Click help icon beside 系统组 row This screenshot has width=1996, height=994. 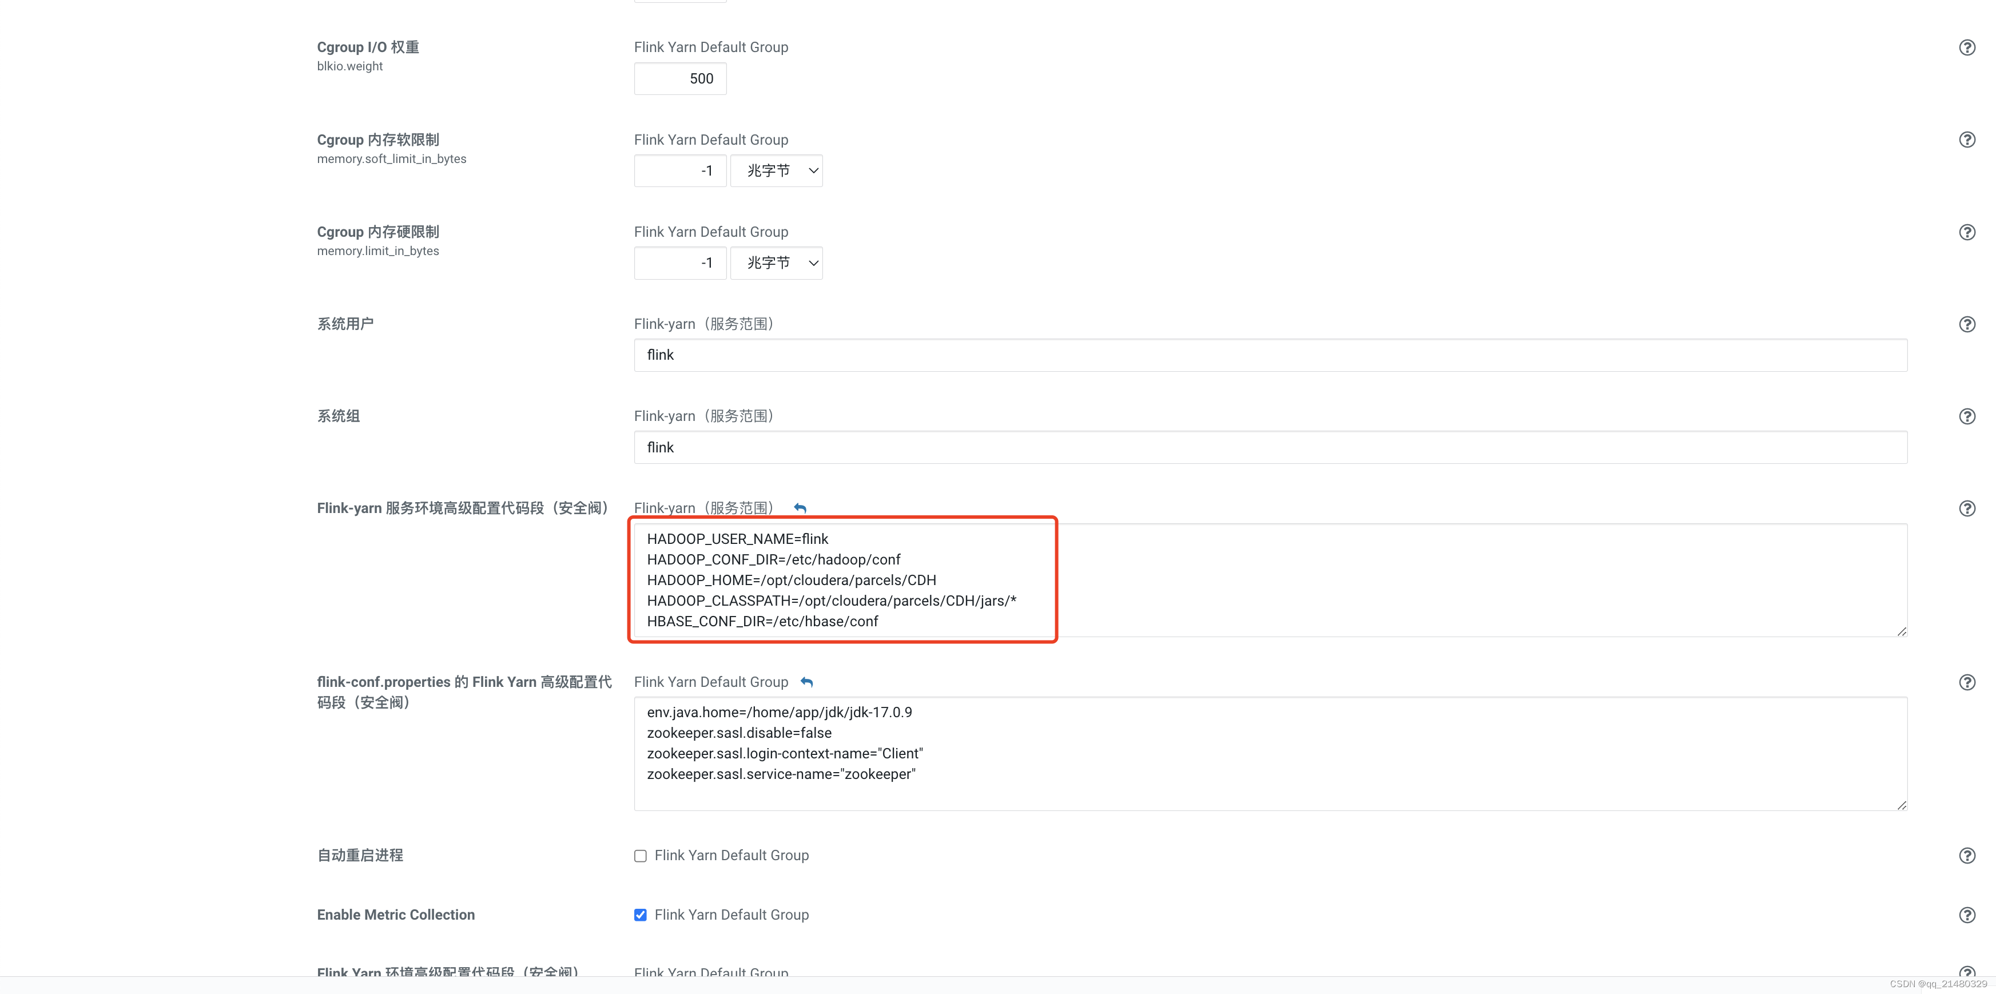click(1967, 416)
